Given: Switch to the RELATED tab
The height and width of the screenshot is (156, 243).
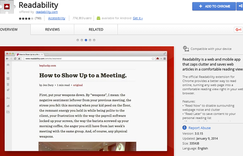Looking at the screenshot, I should pyautogui.click(x=96, y=30).
